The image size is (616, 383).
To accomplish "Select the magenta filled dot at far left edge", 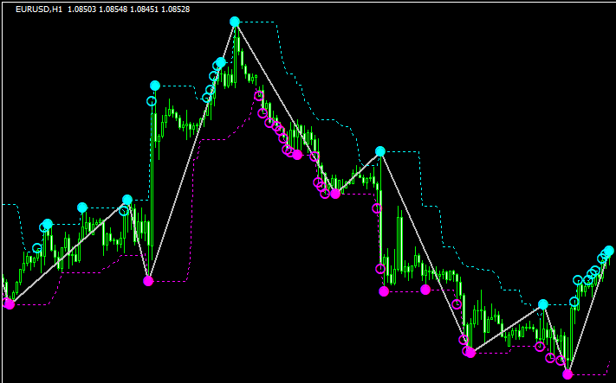I will (10, 303).
